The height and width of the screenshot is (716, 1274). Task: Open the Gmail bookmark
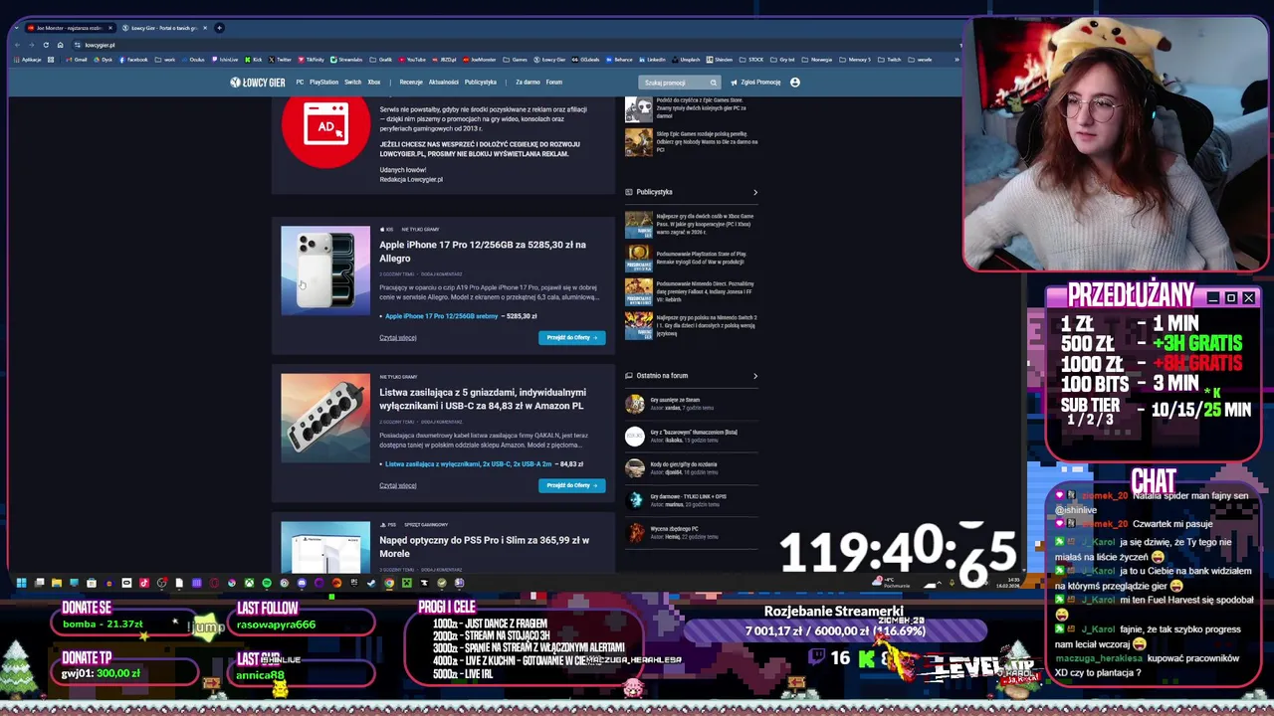click(77, 60)
